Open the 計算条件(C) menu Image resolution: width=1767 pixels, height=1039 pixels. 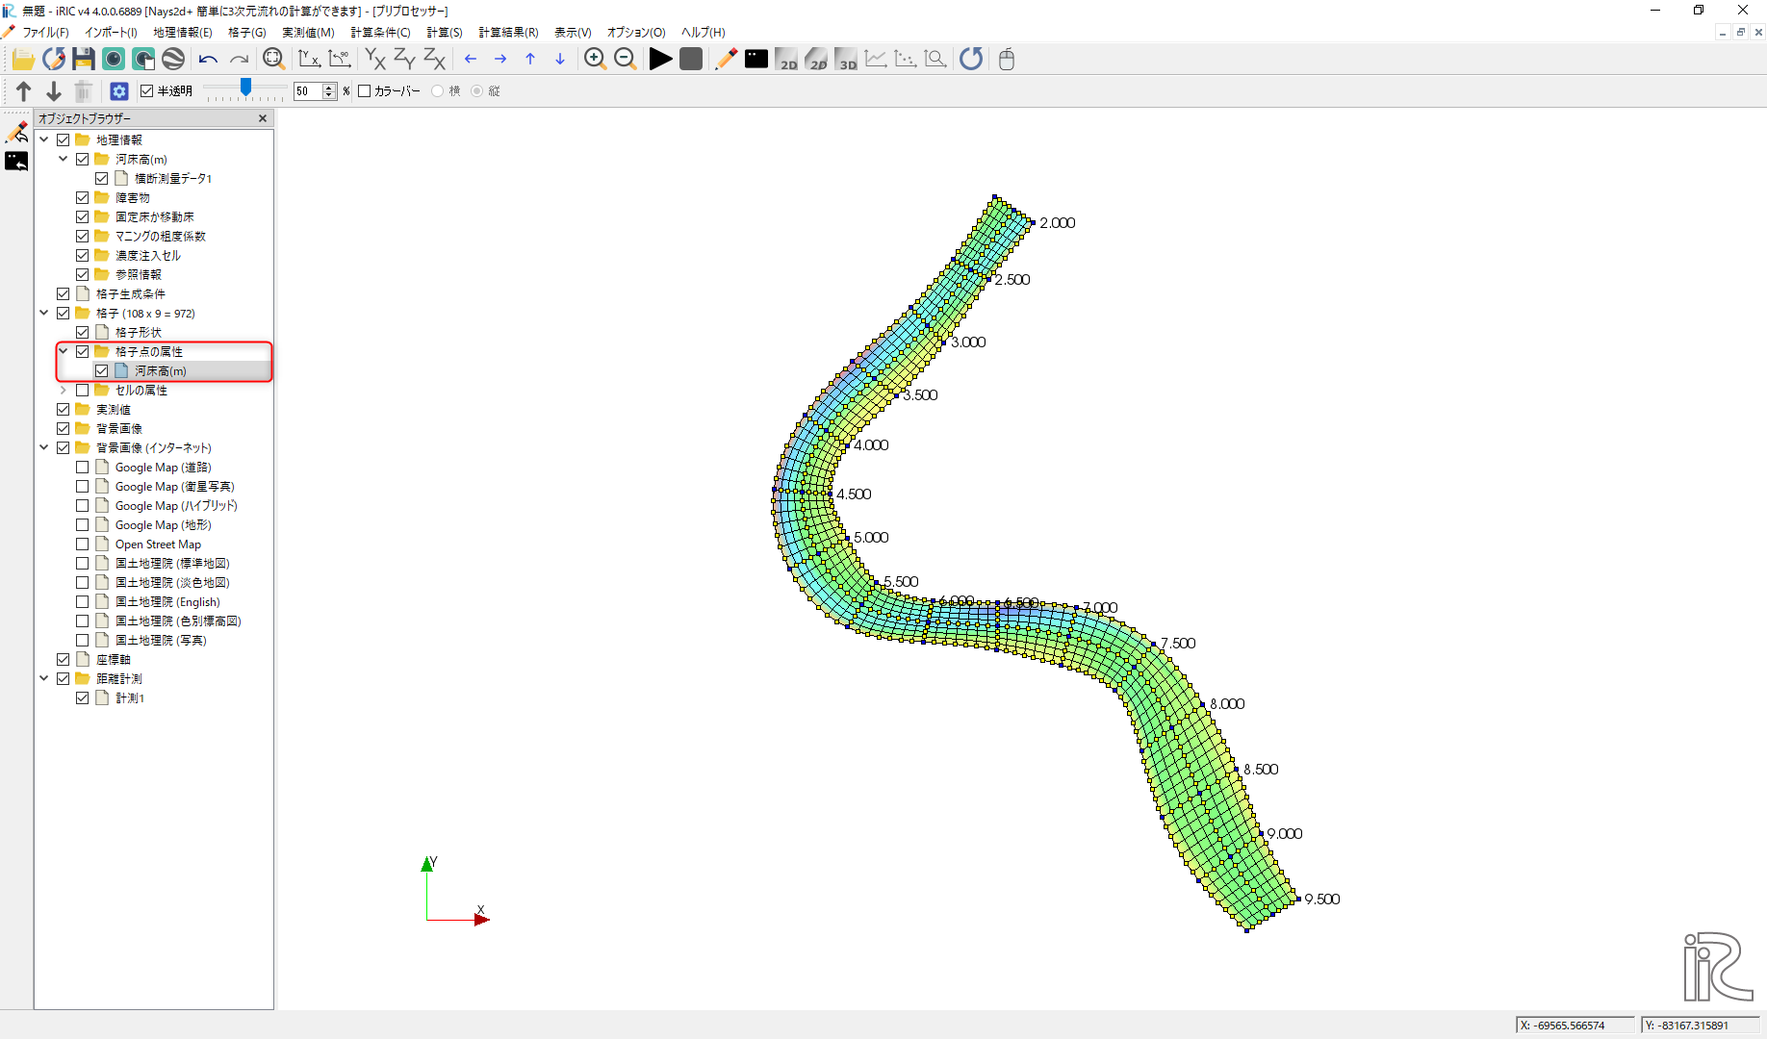pos(380,32)
